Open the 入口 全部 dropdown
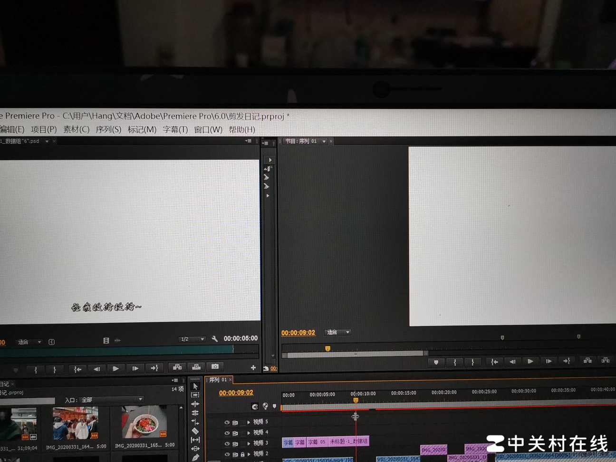Image resolution: width=616 pixels, height=462 pixels. [112, 400]
